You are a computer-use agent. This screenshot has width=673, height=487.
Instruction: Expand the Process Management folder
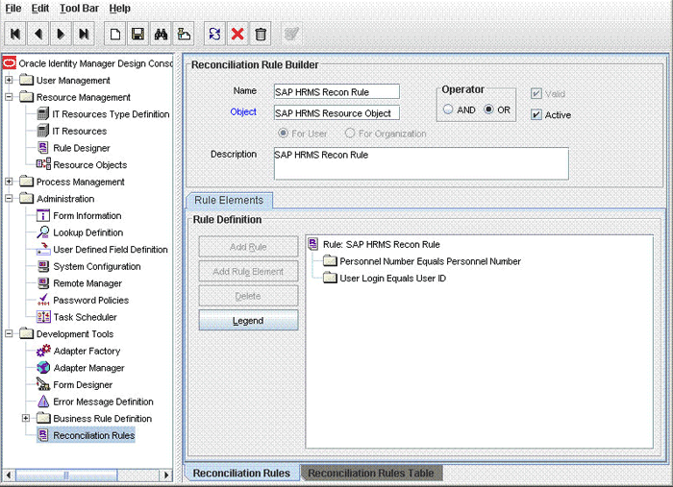(9, 182)
